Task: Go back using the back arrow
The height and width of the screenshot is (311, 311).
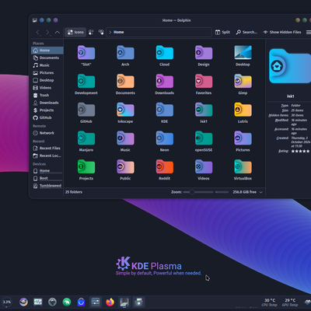Action: pyautogui.click(x=38, y=32)
